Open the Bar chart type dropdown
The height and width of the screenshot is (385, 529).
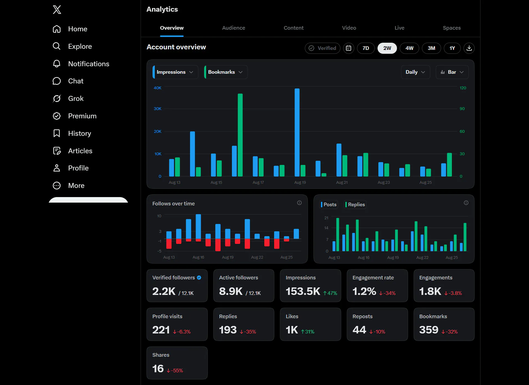pyautogui.click(x=452, y=72)
